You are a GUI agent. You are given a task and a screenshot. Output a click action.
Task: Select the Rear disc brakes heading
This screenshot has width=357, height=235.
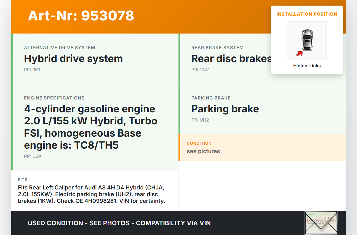(231, 59)
